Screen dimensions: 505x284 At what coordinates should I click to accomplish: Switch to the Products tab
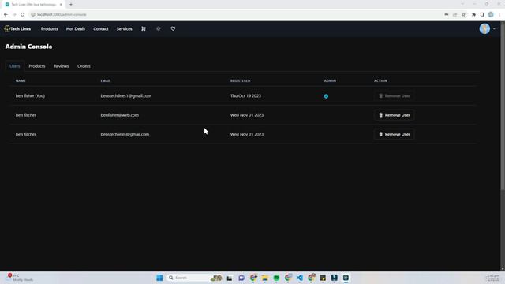coord(37,66)
